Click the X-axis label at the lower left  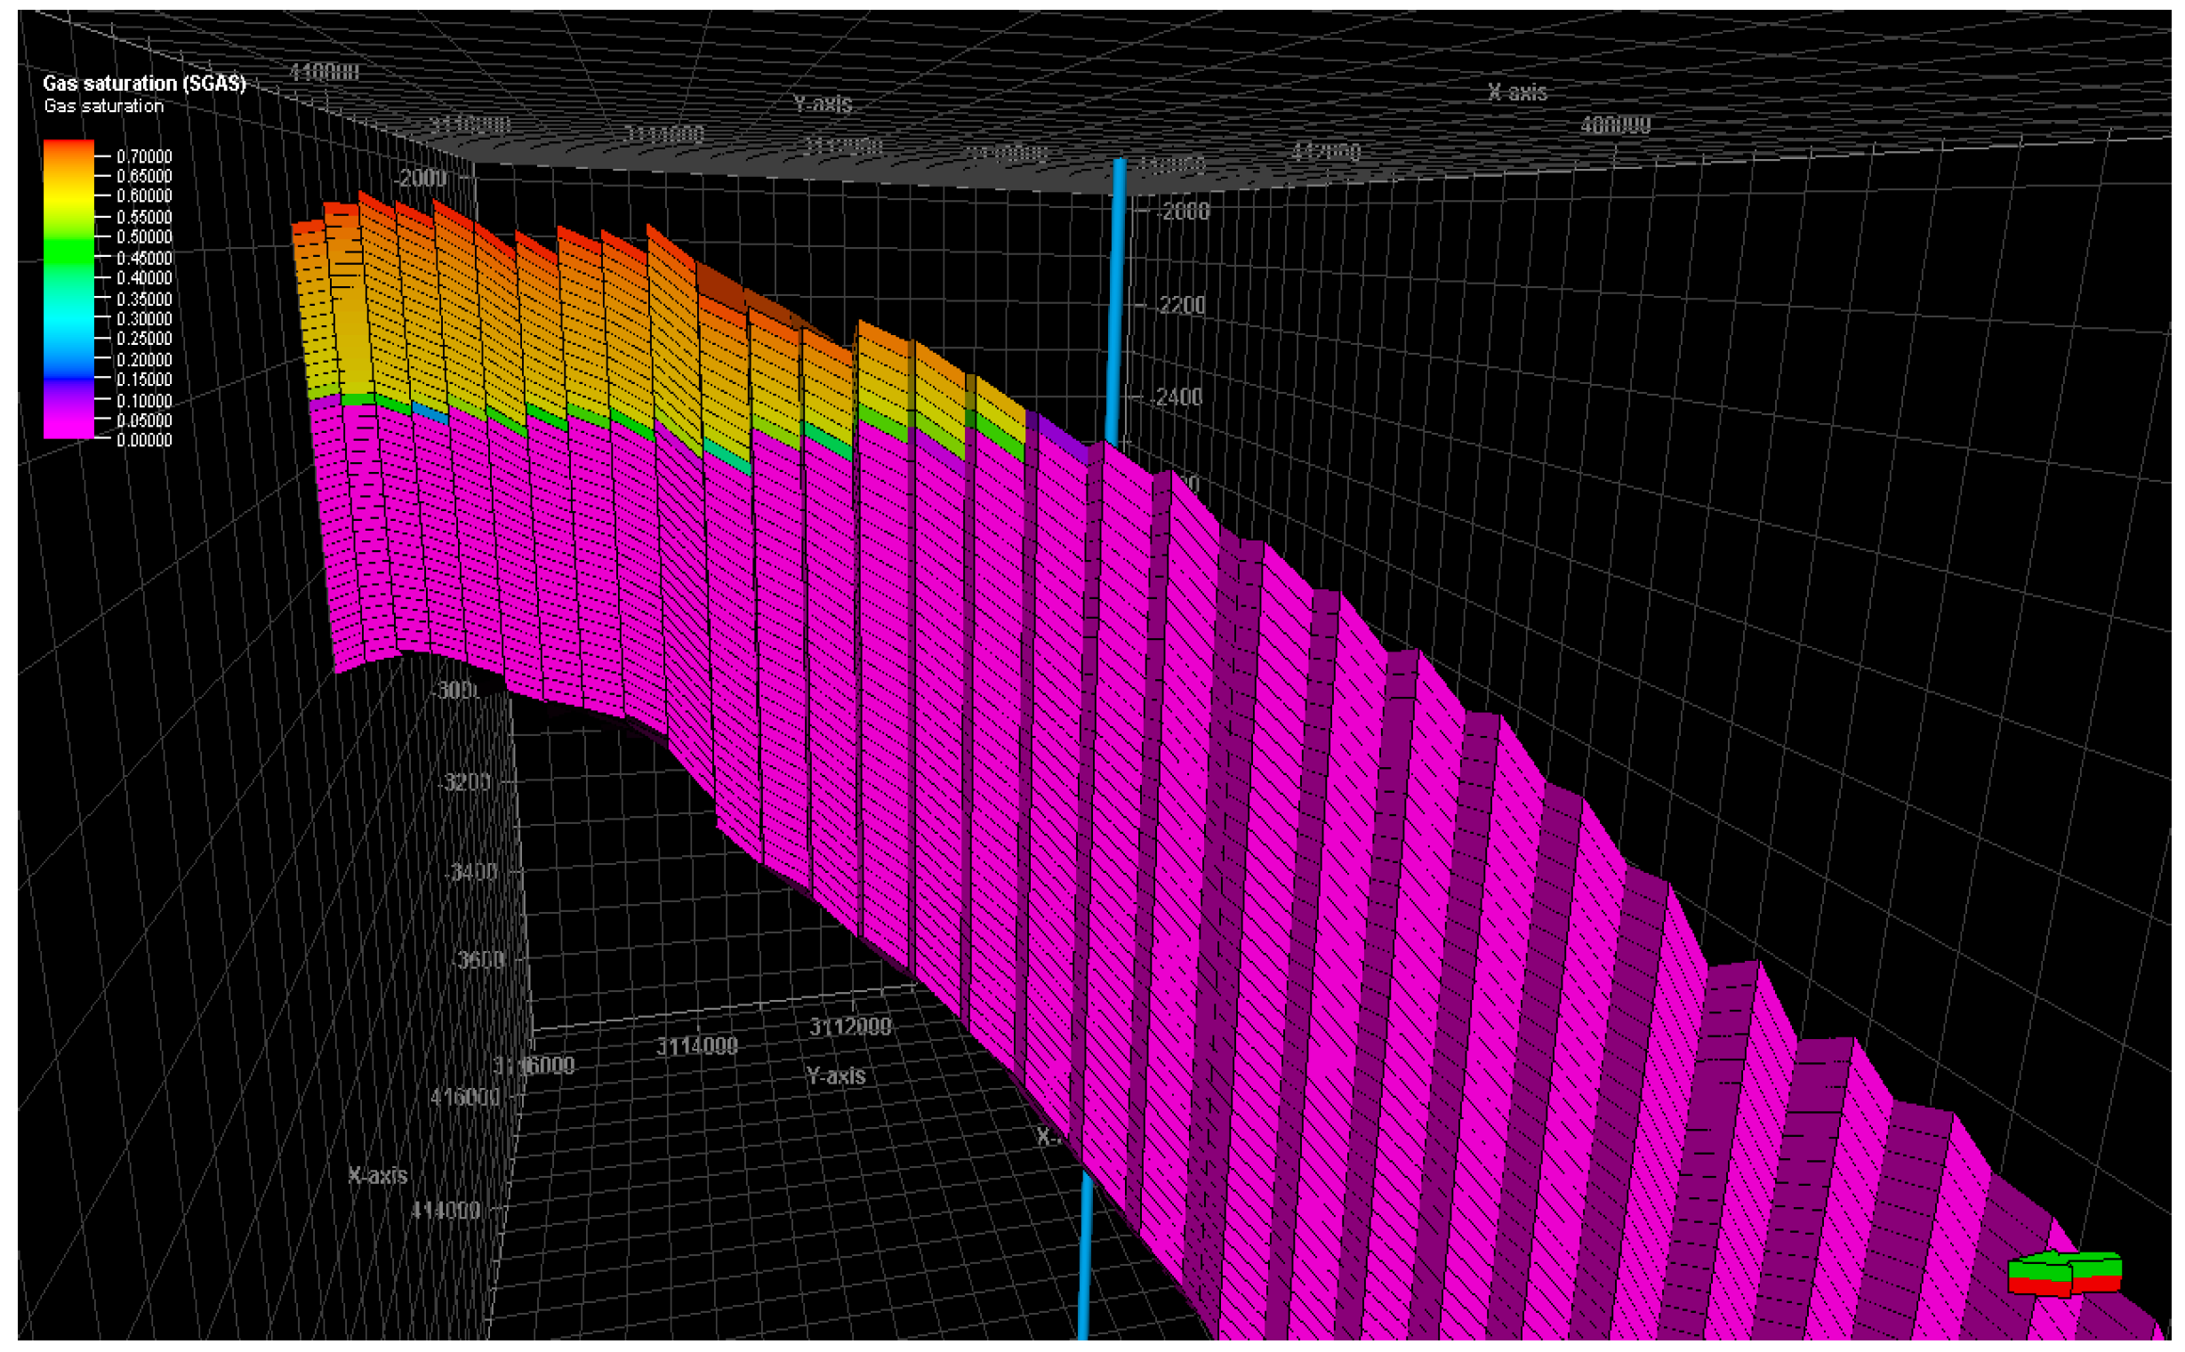pyautogui.click(x=377, y=1175)
